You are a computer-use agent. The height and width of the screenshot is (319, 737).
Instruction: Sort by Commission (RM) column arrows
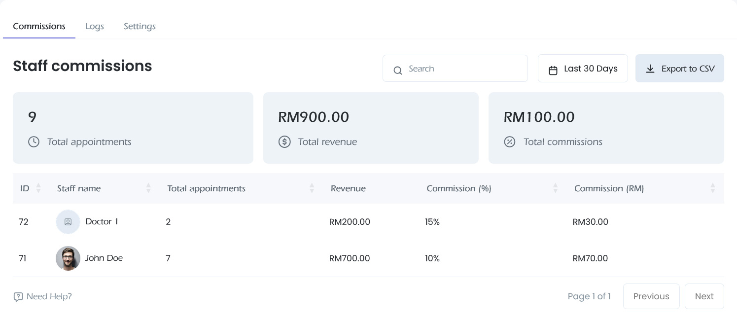coord(712,188)
